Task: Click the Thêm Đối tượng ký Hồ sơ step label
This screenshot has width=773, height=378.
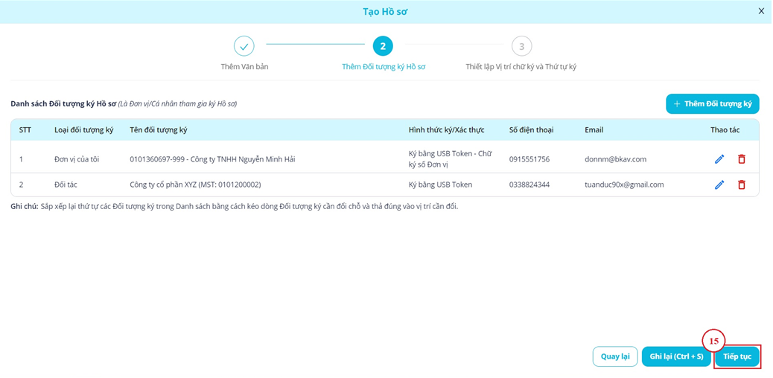Action: 383,67
